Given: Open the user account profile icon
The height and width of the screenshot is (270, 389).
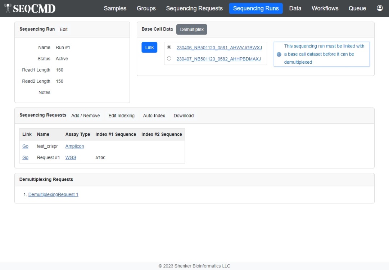Looking at the screenshot, I should pyautogui.click(x=380, y=8).
